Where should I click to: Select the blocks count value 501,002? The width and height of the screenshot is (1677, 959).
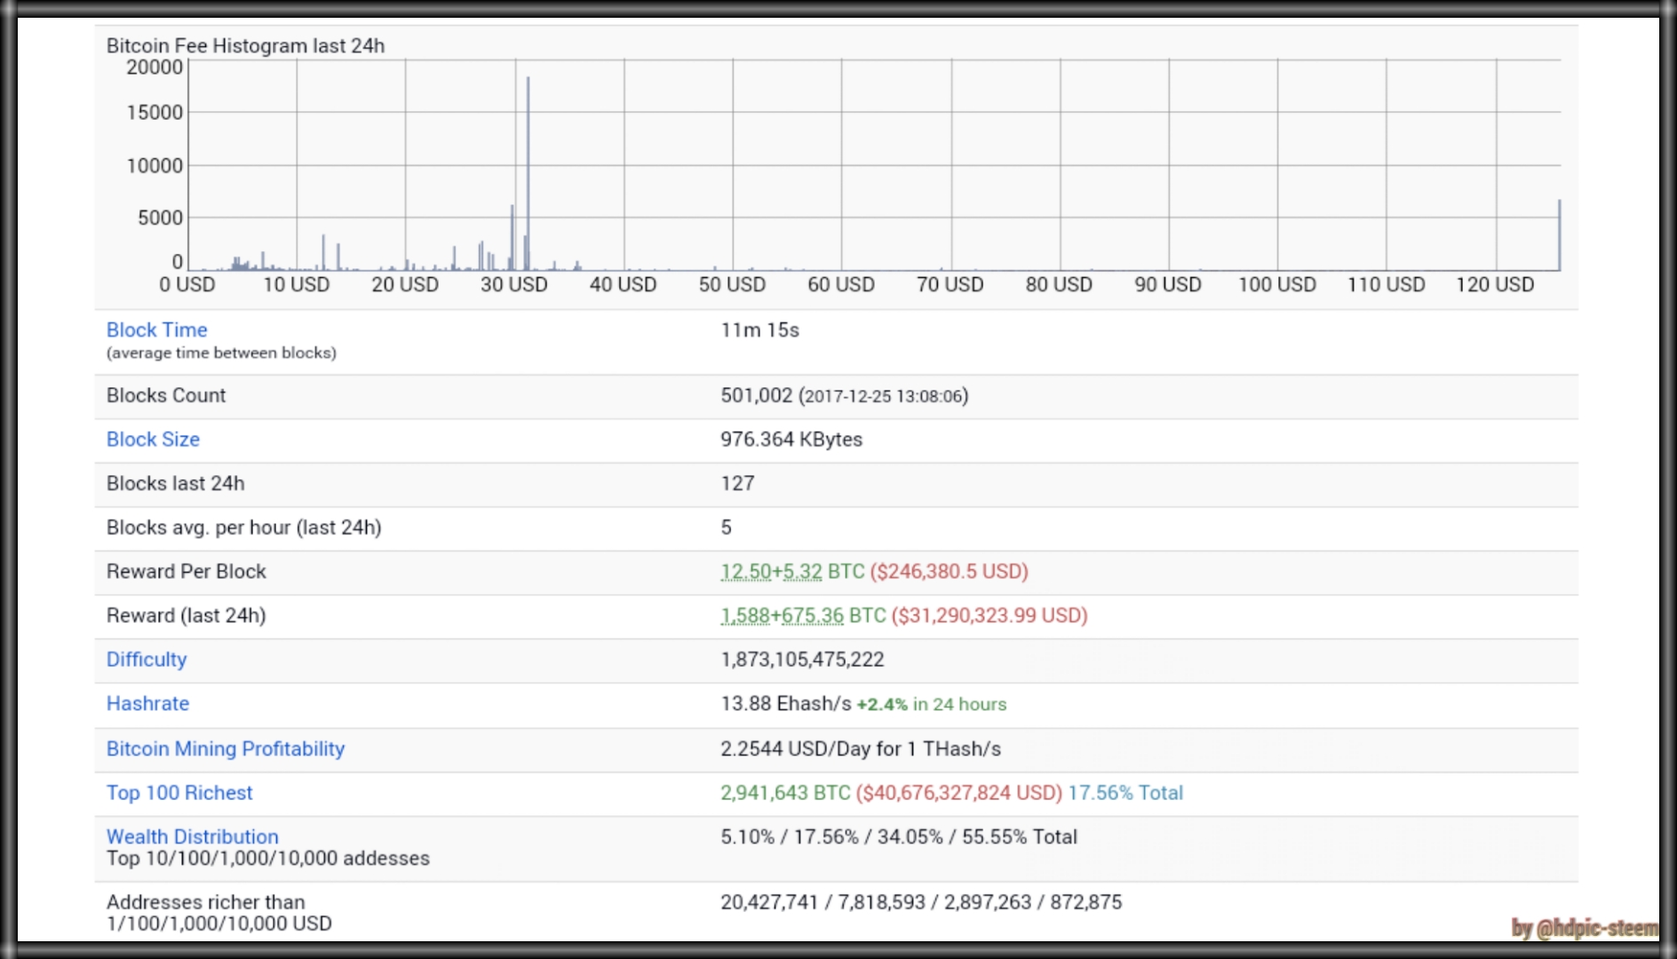[x=756, y=395]
